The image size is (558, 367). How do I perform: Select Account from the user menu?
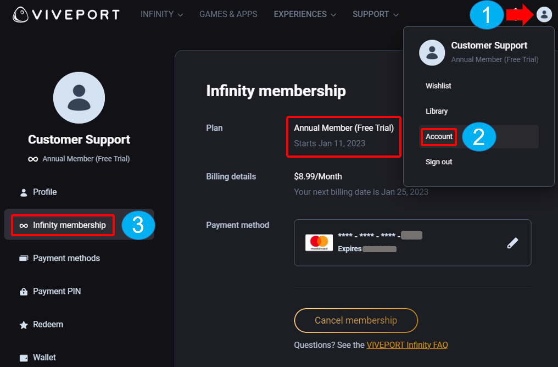point(439,136)
